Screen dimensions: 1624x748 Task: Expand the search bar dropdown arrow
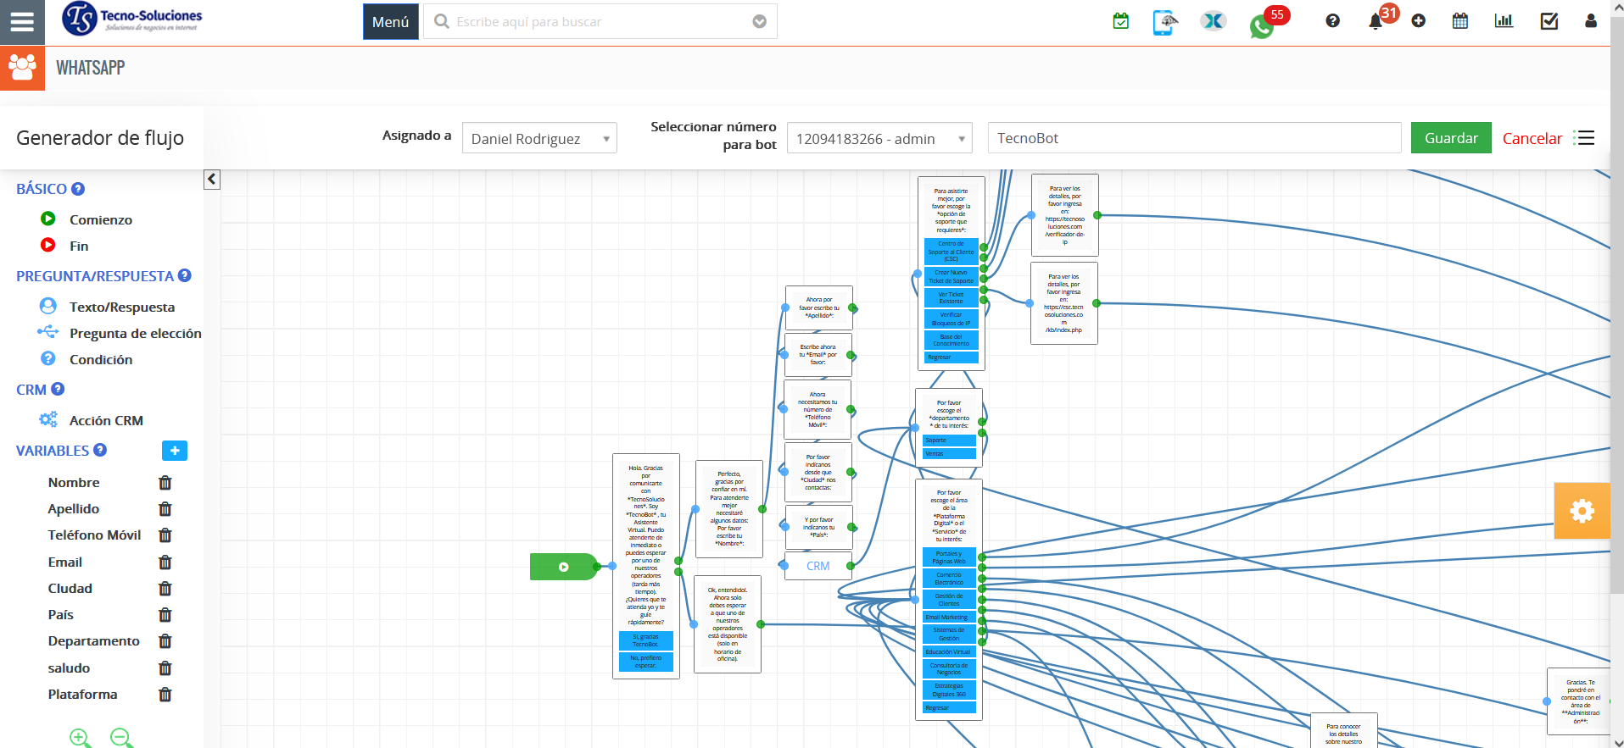click(x=760, y=22)
